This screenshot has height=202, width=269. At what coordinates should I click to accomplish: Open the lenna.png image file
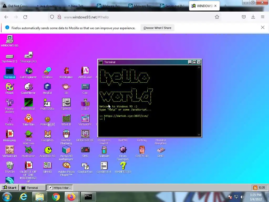click(9, 136)
